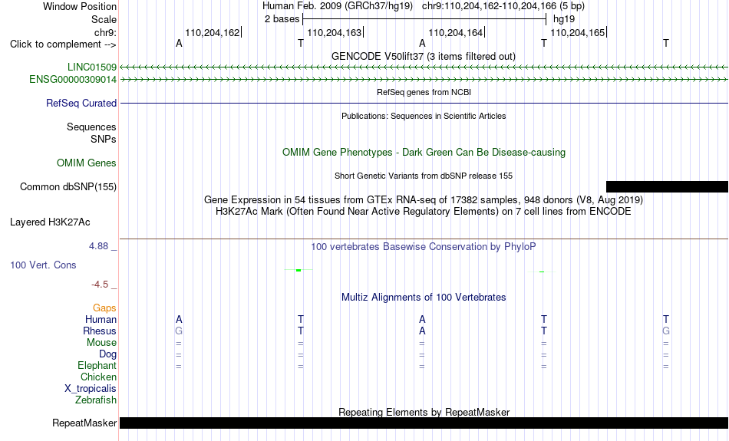Click the Layered H3K27Ac label

click(x=50, y=222)
